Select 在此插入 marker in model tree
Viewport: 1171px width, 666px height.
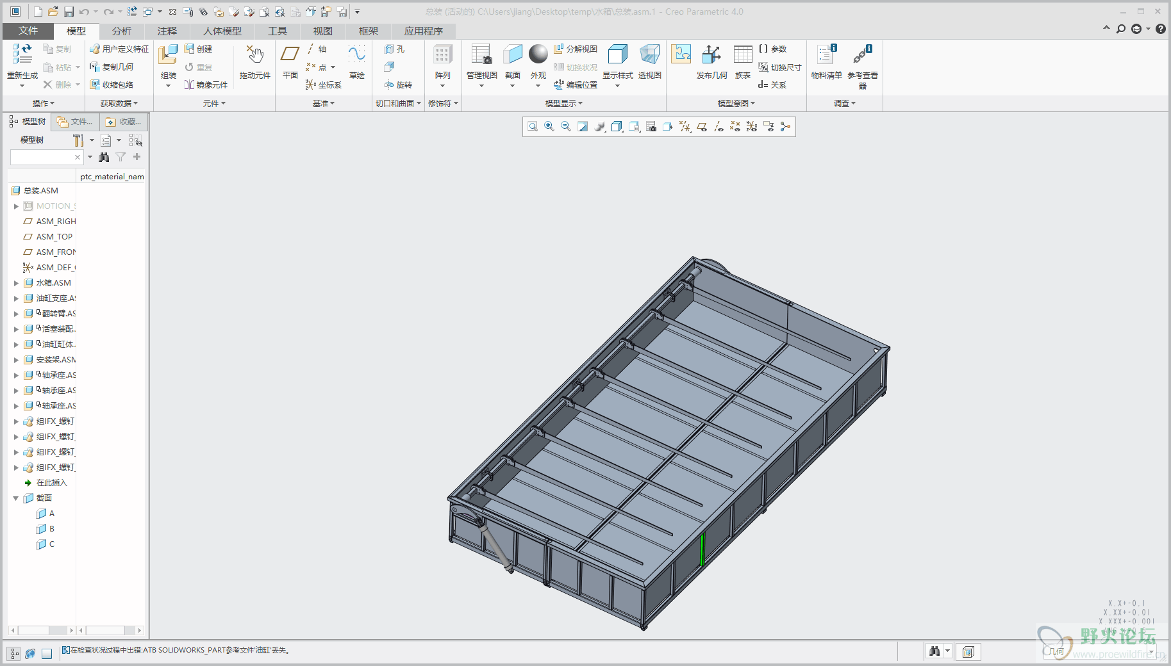pos(45,483)
